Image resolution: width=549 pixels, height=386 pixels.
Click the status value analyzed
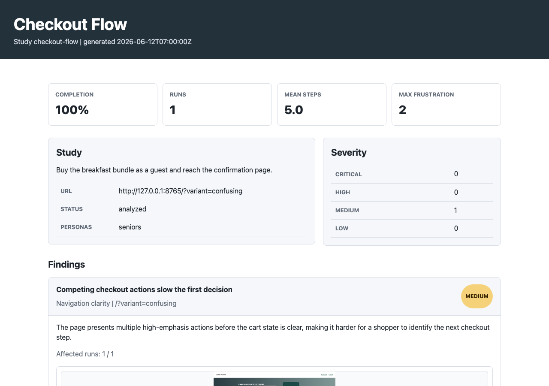click(x=133, y=209)
